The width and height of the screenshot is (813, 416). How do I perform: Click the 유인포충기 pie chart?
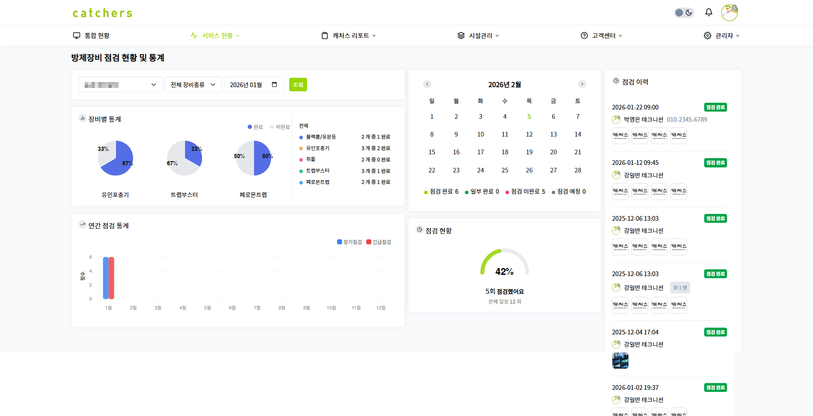pos(116,158)
